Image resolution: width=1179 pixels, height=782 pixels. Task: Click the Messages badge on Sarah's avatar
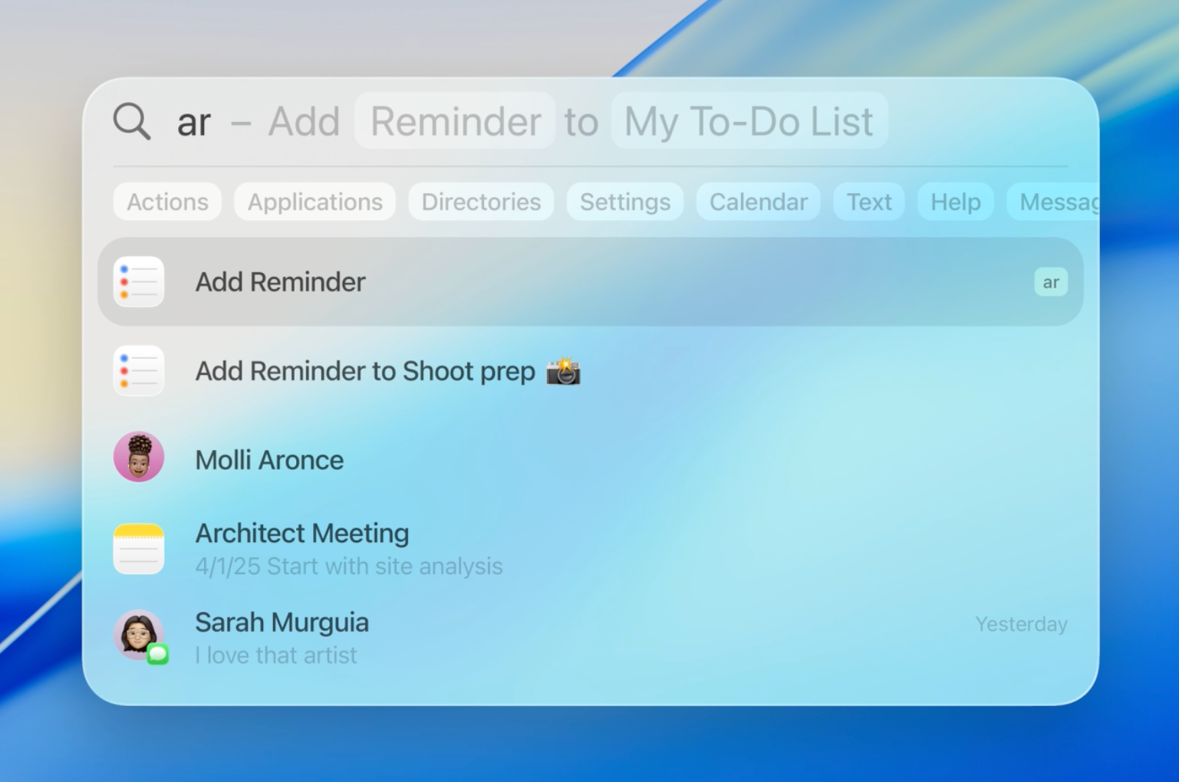click(158, 654)
